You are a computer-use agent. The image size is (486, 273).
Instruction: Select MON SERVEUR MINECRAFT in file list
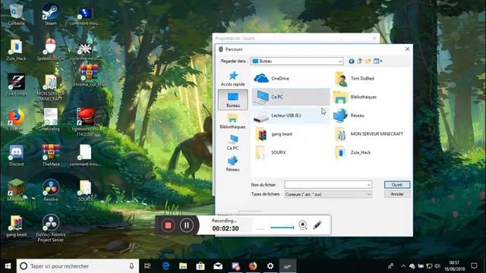click(x=369, y=134)
